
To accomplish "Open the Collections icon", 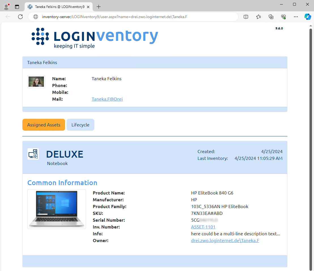I will pyautogui.click(x=271, y=17).
